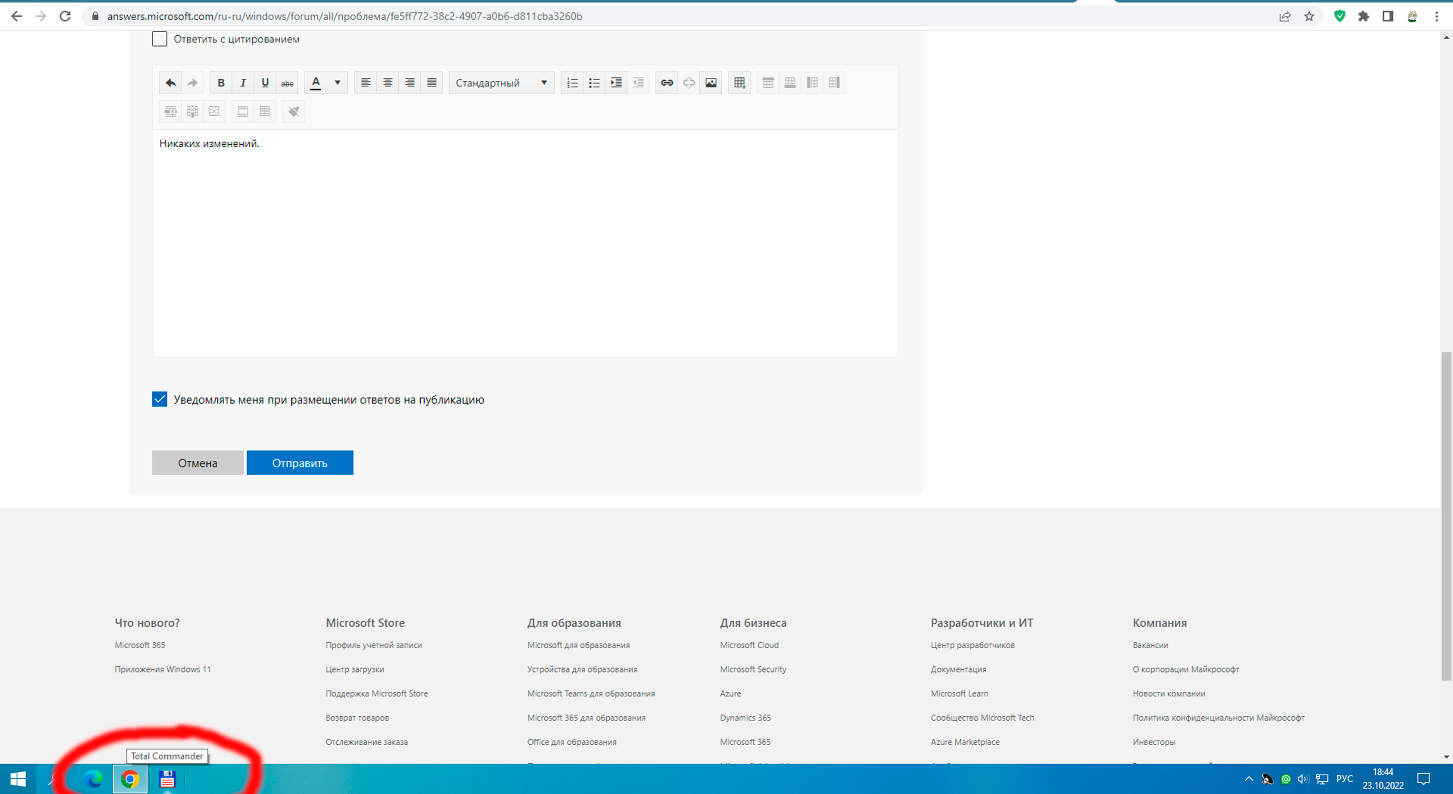Justify the text
The height and width of the screenshot is (794, 1453).
pos(431,83)
